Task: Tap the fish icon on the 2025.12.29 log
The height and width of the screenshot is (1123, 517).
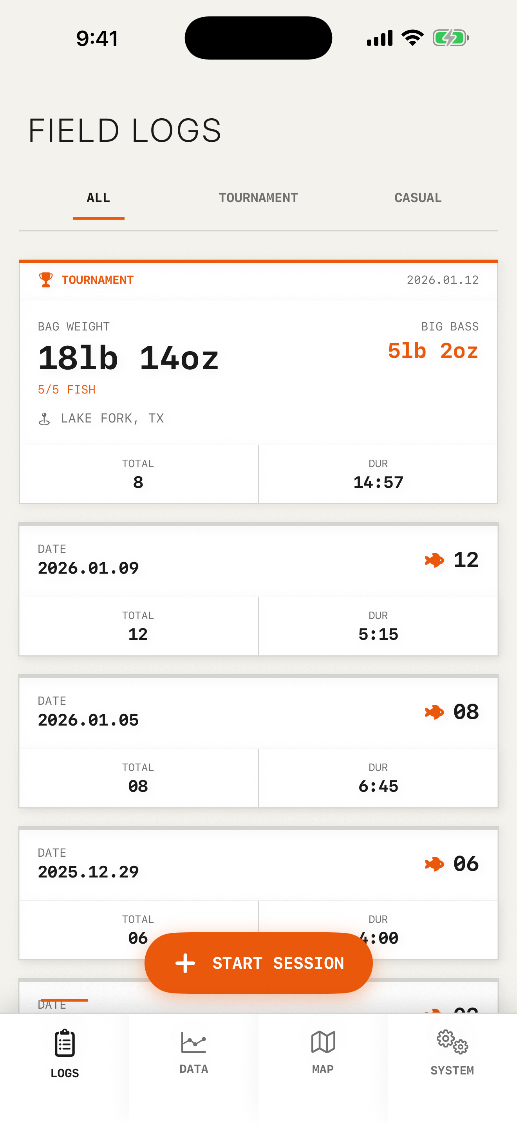Action: (x=434, y=864)
